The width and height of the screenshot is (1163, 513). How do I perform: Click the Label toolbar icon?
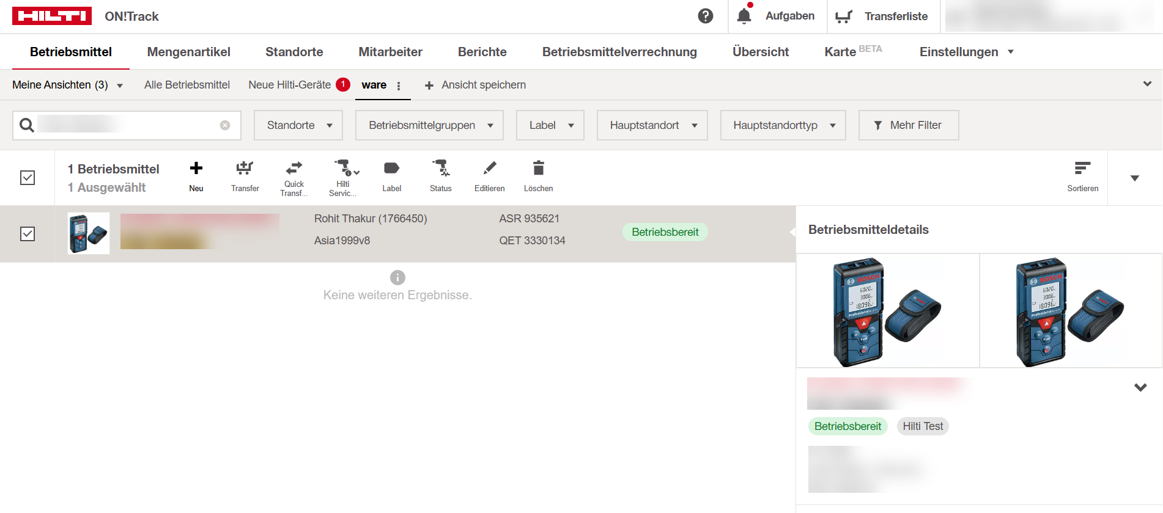pyautogui.click(x=392, y=177)
